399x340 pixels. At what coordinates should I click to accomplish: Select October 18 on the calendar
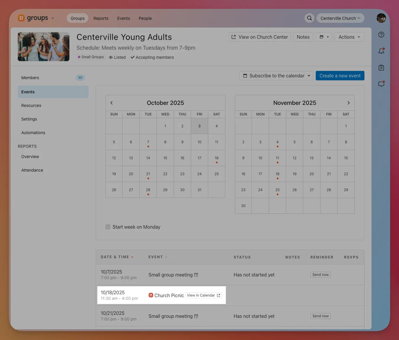[216, 158]
